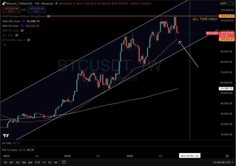Screen dimensions: 236x166
Task: Click the red SELL price button
Action: pyautogui.click(x=11, y=10)
